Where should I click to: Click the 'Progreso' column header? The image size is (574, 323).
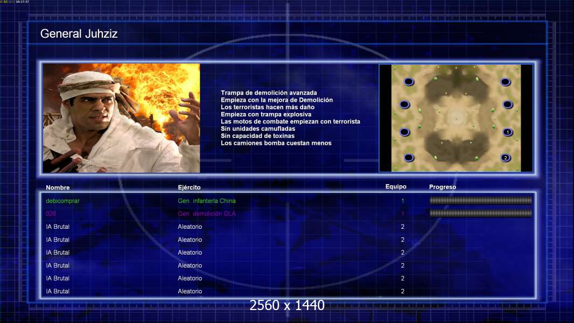pyautogui.click(x=443, y=187)
